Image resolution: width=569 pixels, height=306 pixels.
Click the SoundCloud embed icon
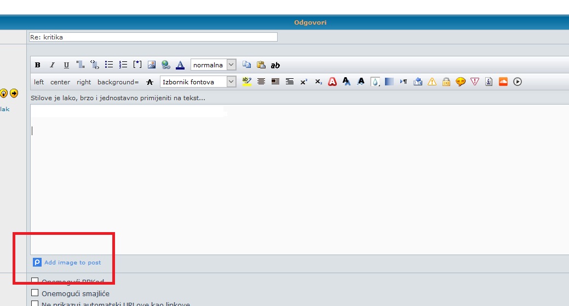(x=503, y=82)
